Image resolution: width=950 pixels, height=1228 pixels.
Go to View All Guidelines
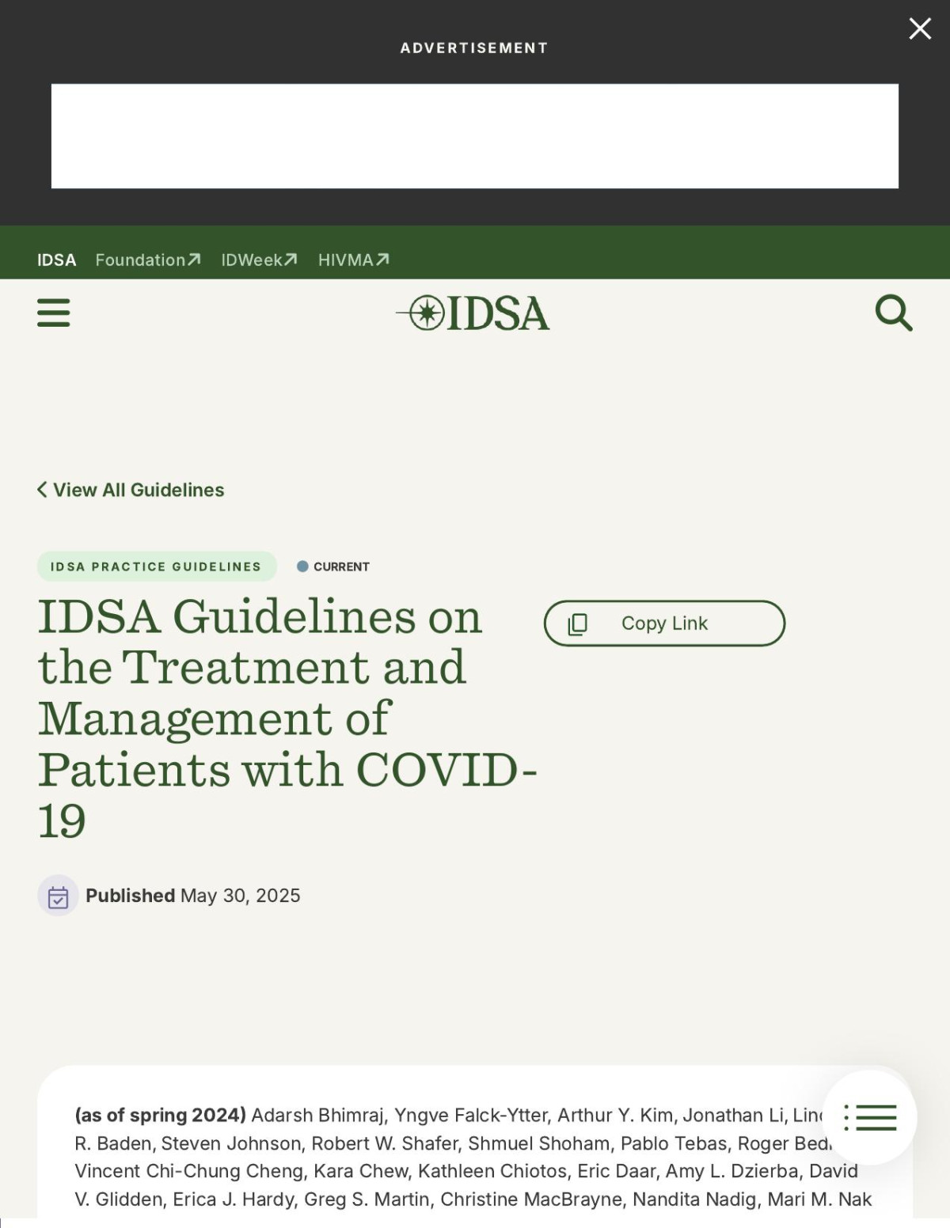[139, 490]
